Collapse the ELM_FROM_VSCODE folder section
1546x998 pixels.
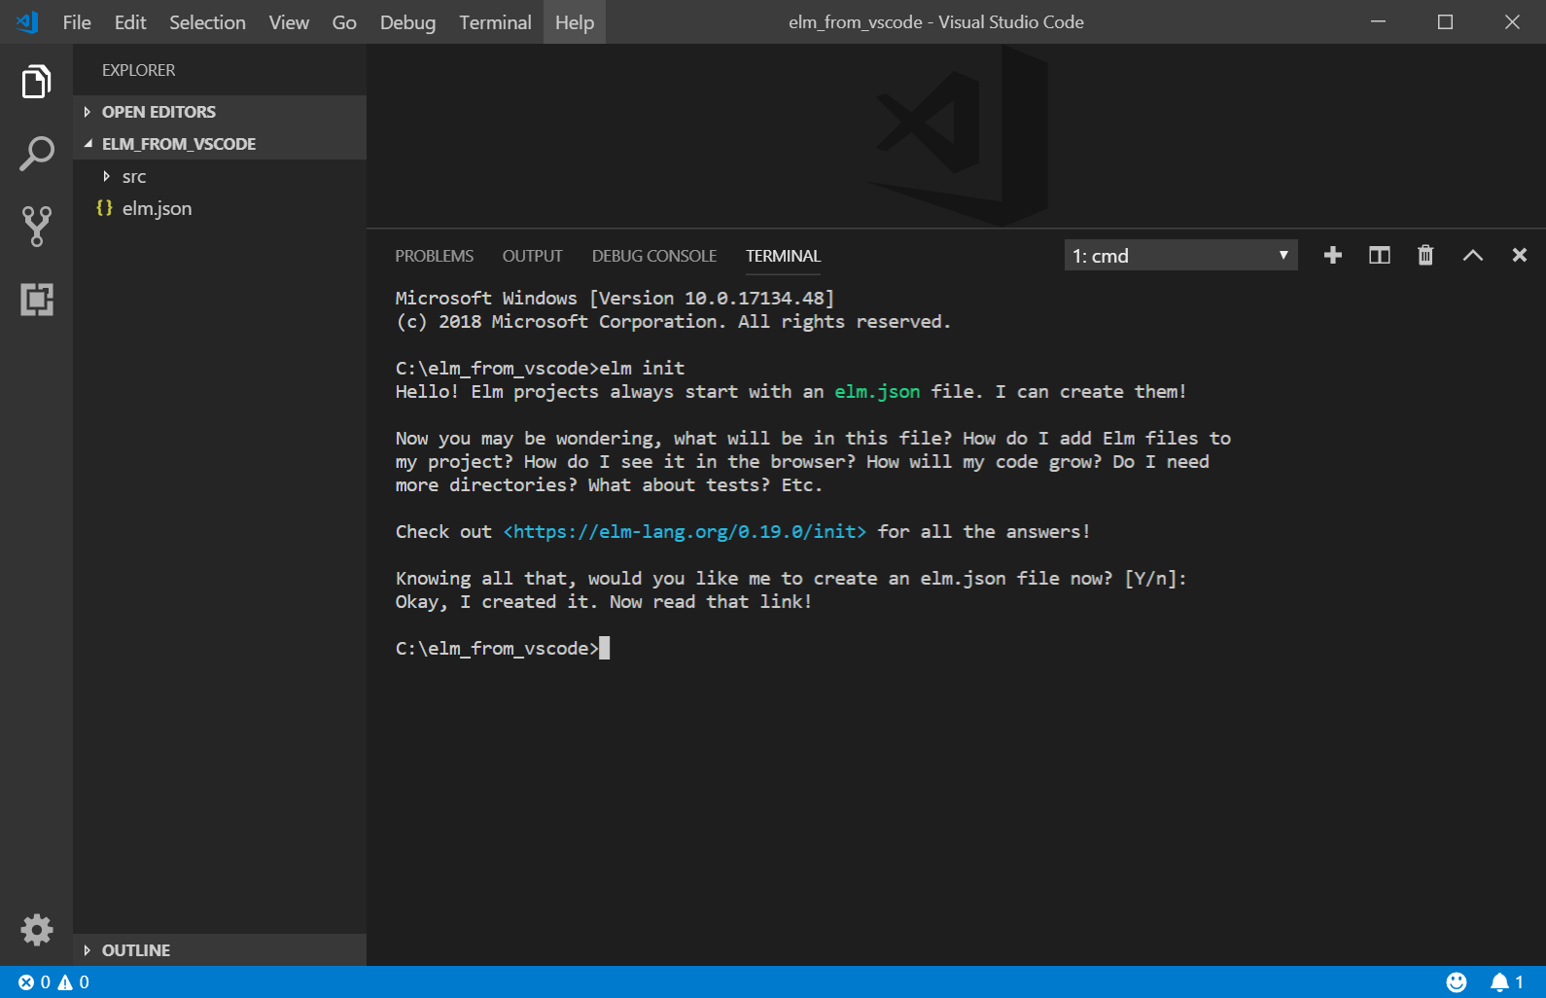click(x=178, y=144)
